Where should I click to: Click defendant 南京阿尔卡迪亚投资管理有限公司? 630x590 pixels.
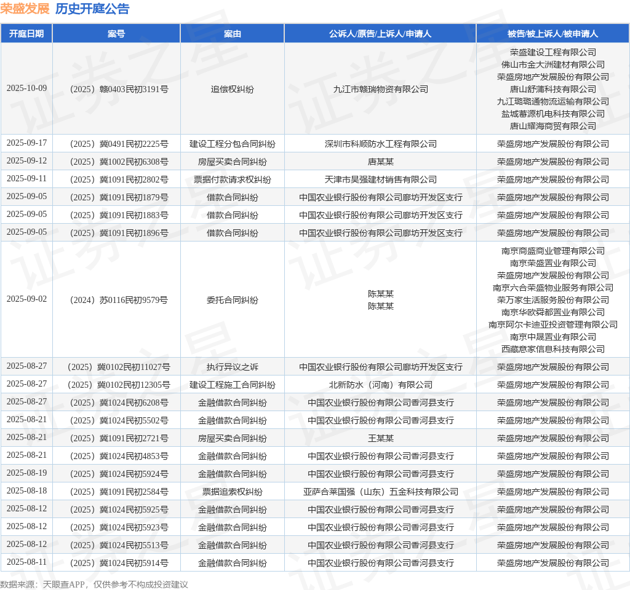coord(553,324)
